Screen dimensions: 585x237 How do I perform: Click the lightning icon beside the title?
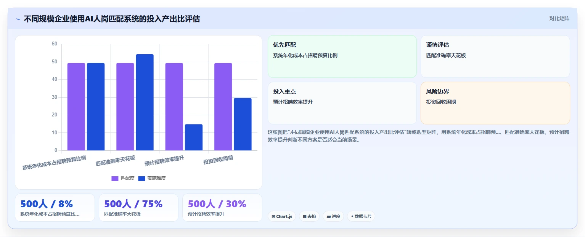point(18,19)
